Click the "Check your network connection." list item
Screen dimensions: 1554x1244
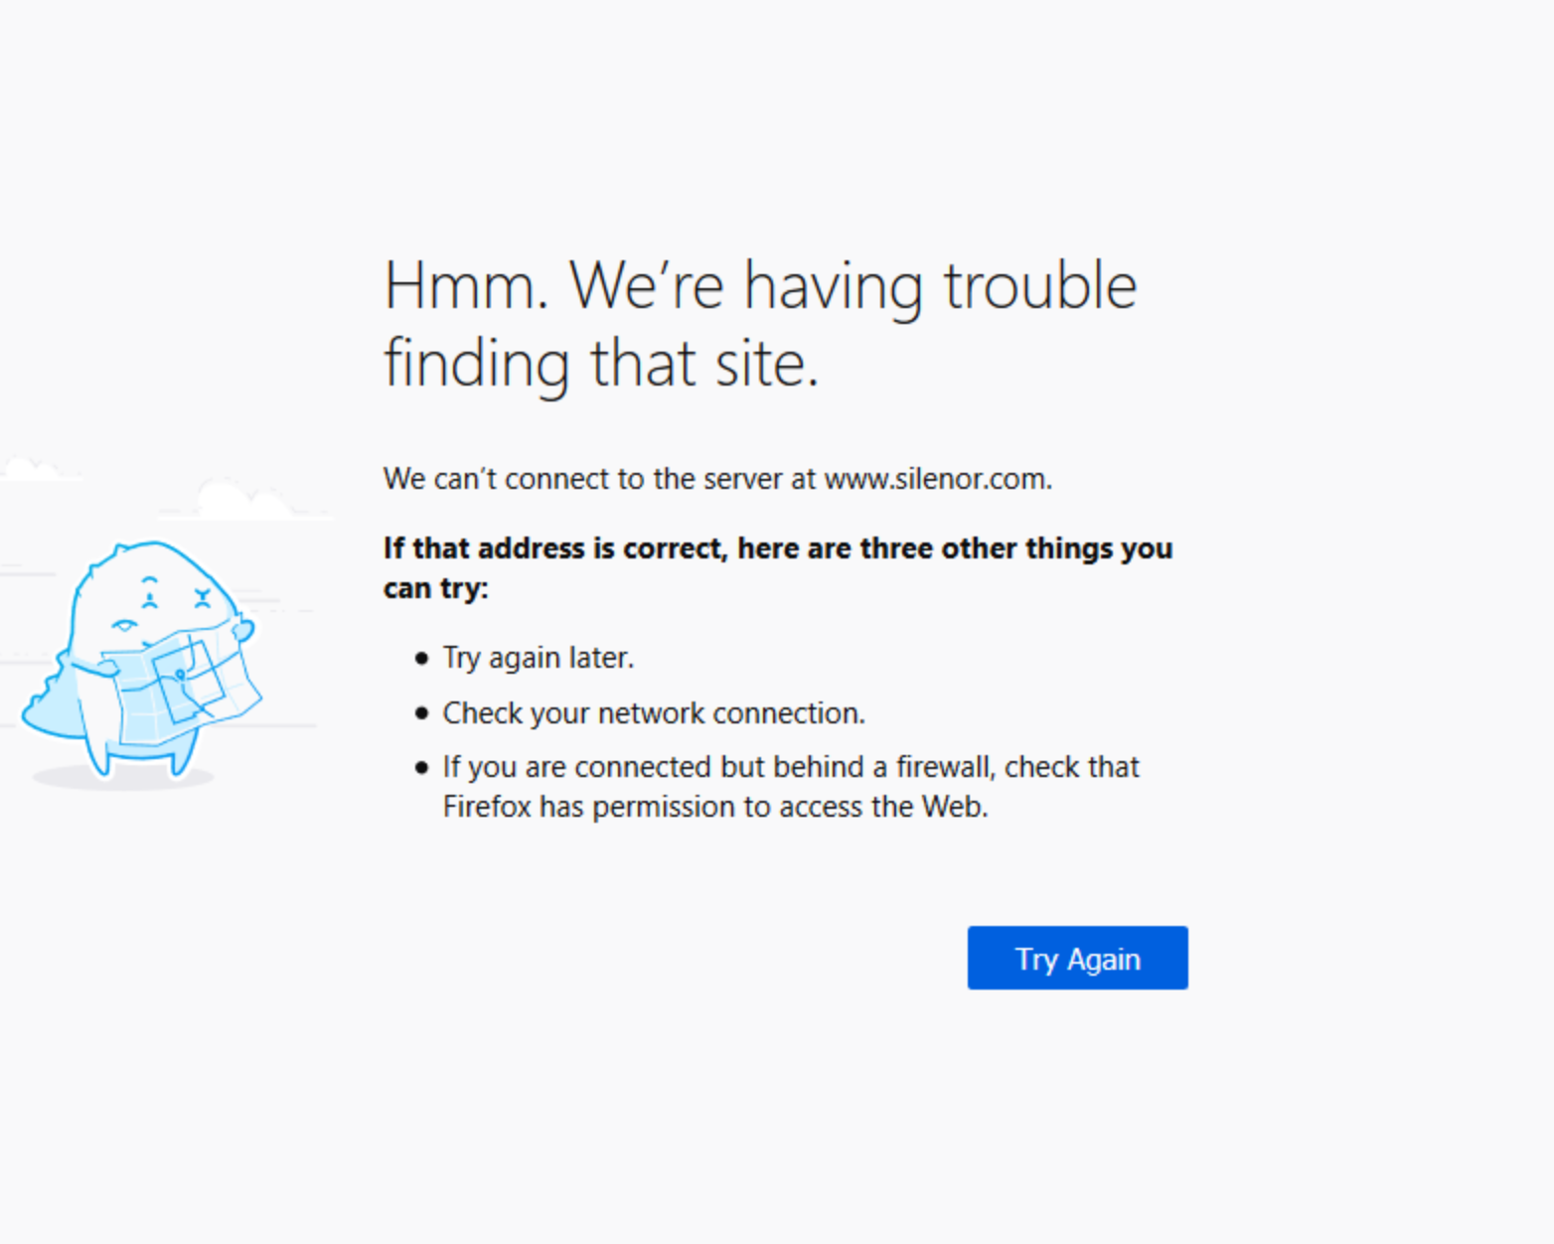(x=654, y=713)
